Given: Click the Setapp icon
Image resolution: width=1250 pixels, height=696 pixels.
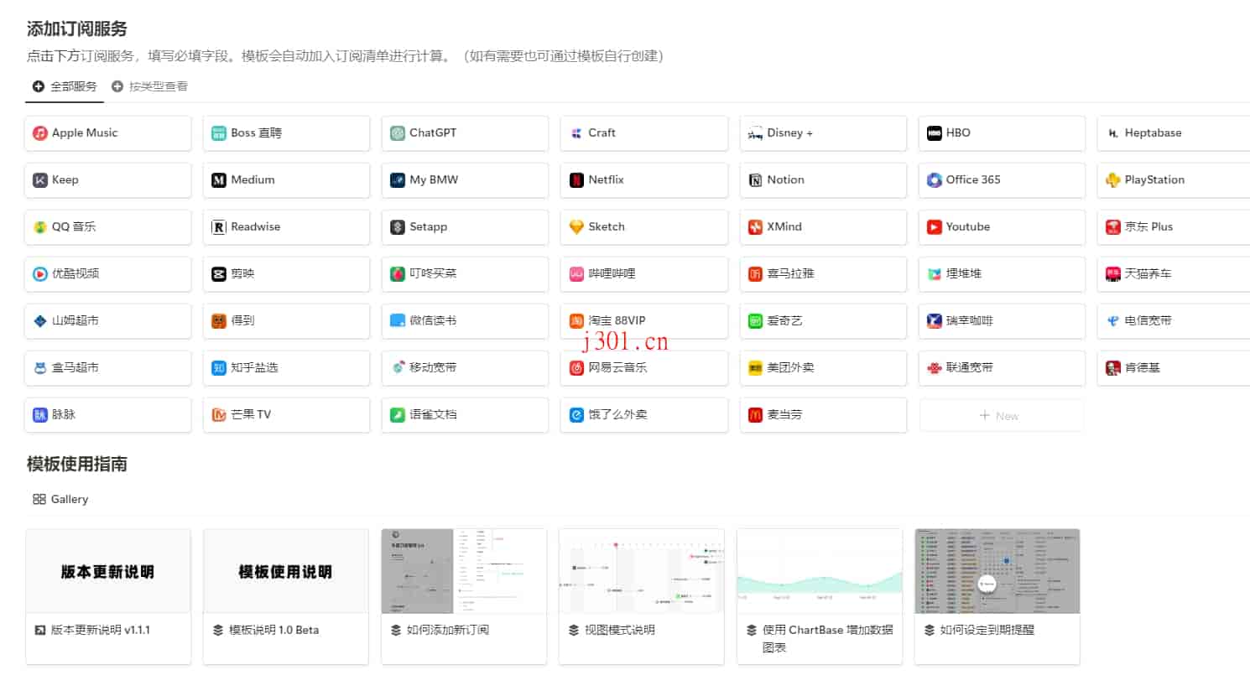Looking at the screenshot, I should [x=398, y=227].
